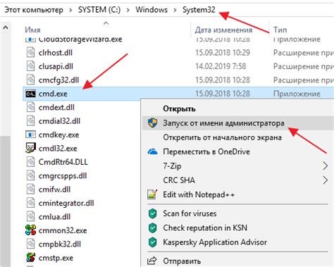Expand the 7-Zip submenu arrow
Viewport: 334px width, 267px height.
pyautogui.click(x=326, y=166)
